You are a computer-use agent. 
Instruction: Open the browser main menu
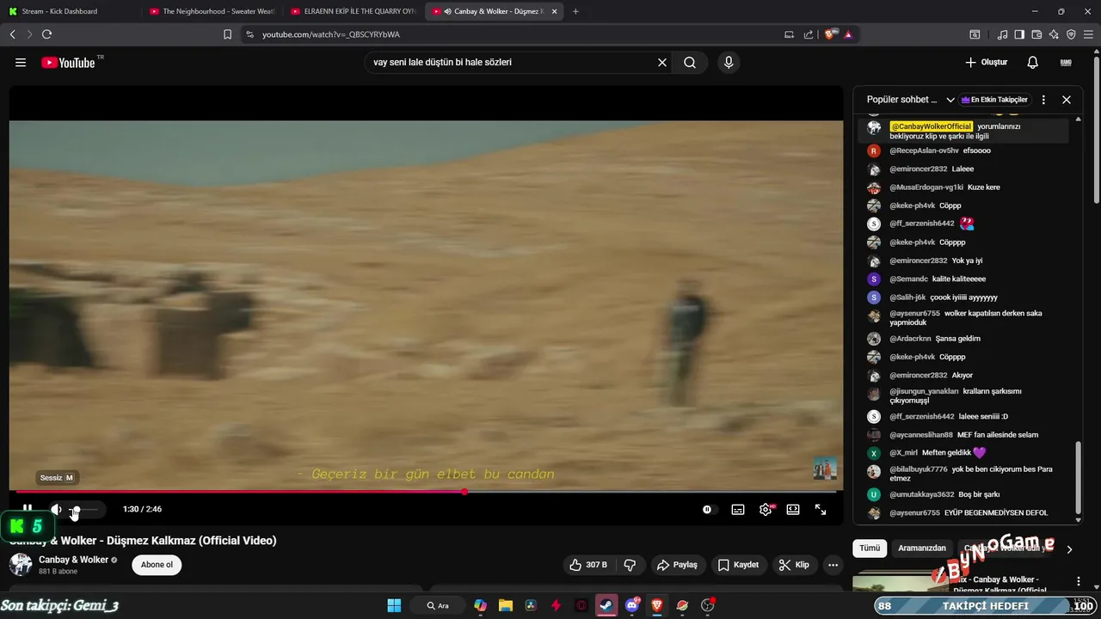click(1089, 34)
